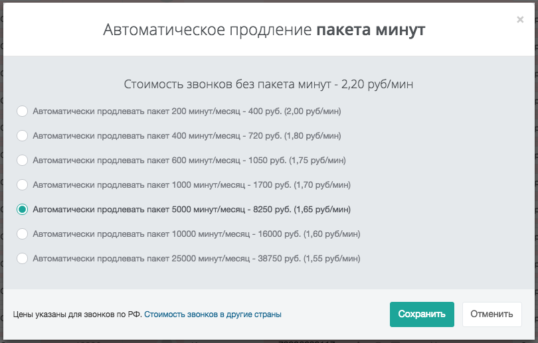Image resolution: width=538 pixels, height=343 pixels.
Task: Choose the 600 минут/месяц radio option
Action: [23, 161]
